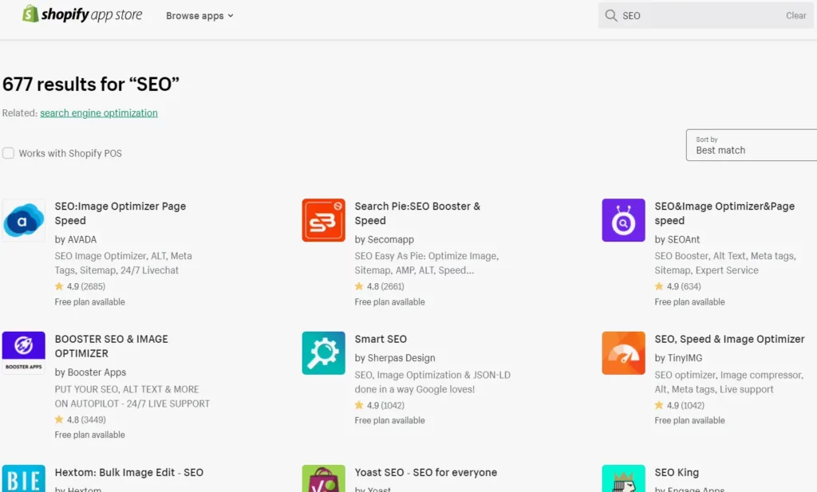The width and height of the screenshot is (817, 492).
Task: Click the 'by Booster Apps' developer text
Action: (x=90, y=372)
